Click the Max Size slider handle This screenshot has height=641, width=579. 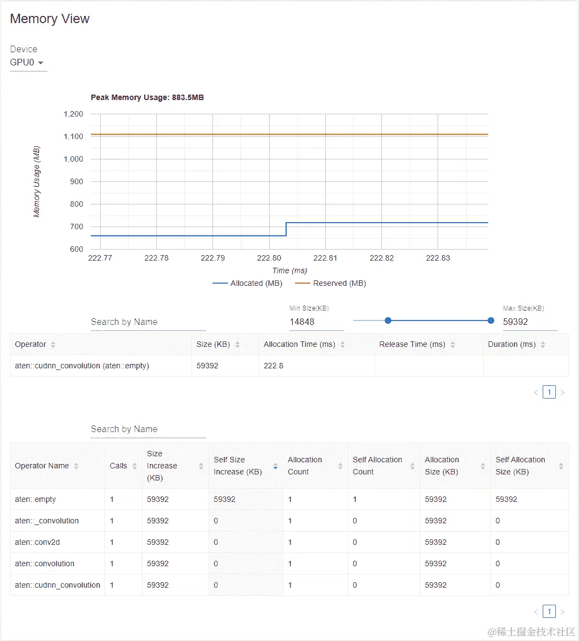tap(490, 320)
